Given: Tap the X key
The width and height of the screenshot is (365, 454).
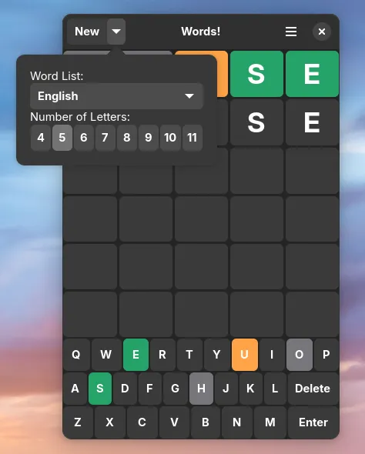Looking at the screenshot, I should [110, 422].
